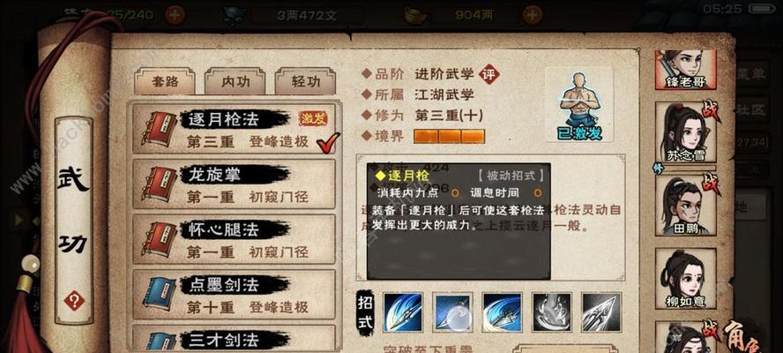Select the second skill icon with orb
The width and height of the screenshot is (783, 353).
point(452,312)
